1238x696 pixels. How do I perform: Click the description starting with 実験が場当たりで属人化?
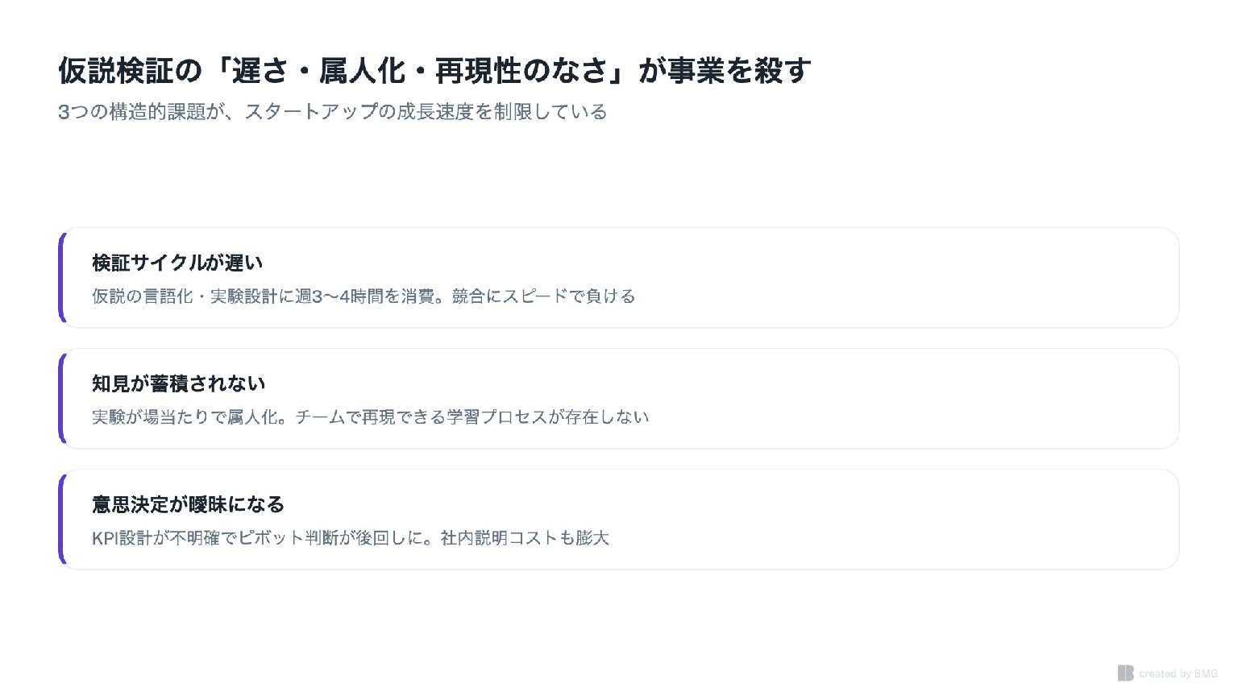(x=370, y=417)
